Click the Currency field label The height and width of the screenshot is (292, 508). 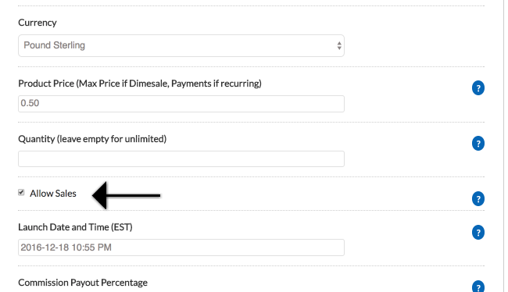point(38,23)
